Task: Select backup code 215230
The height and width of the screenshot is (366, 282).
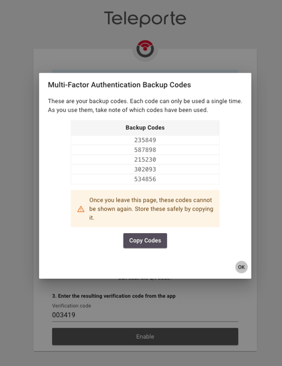Action: (x=145, y=160)
